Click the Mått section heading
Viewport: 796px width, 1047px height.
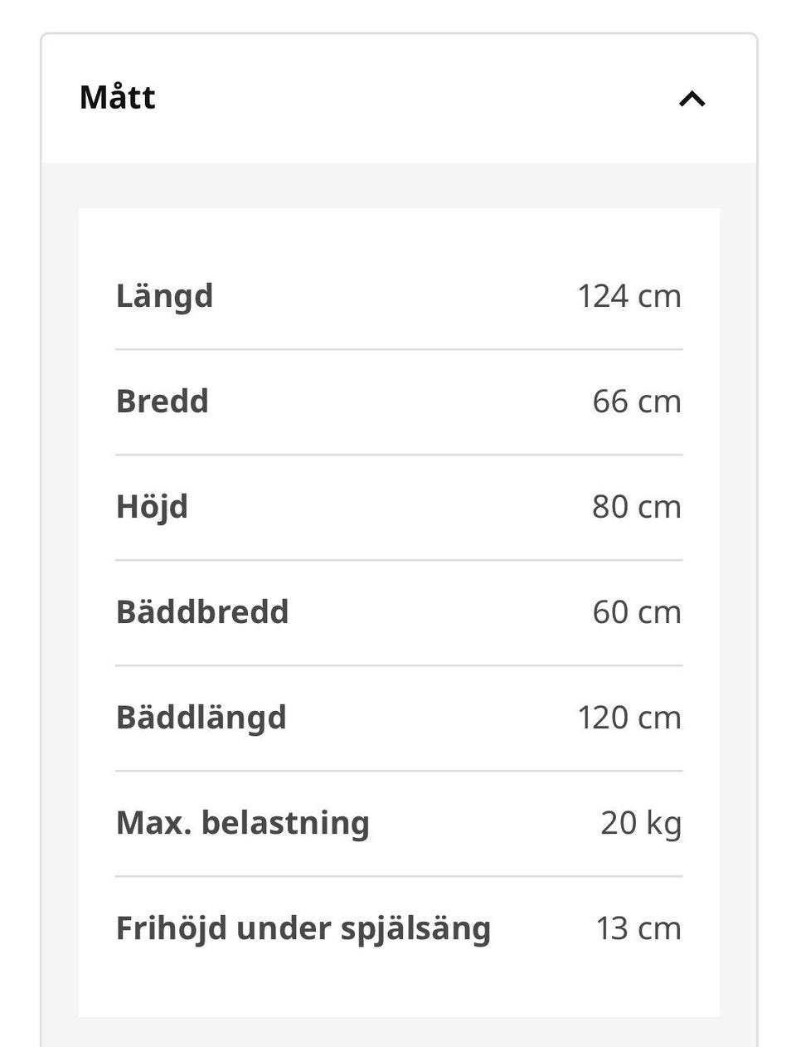(117, 97)
